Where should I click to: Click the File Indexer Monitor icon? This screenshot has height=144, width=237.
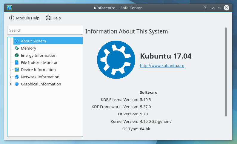click(17, 62)
